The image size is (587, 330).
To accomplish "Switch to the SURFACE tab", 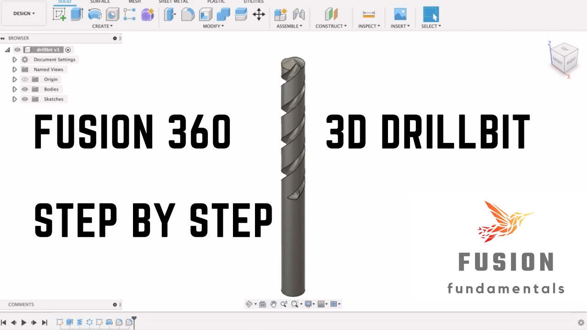I will (100, 2).
